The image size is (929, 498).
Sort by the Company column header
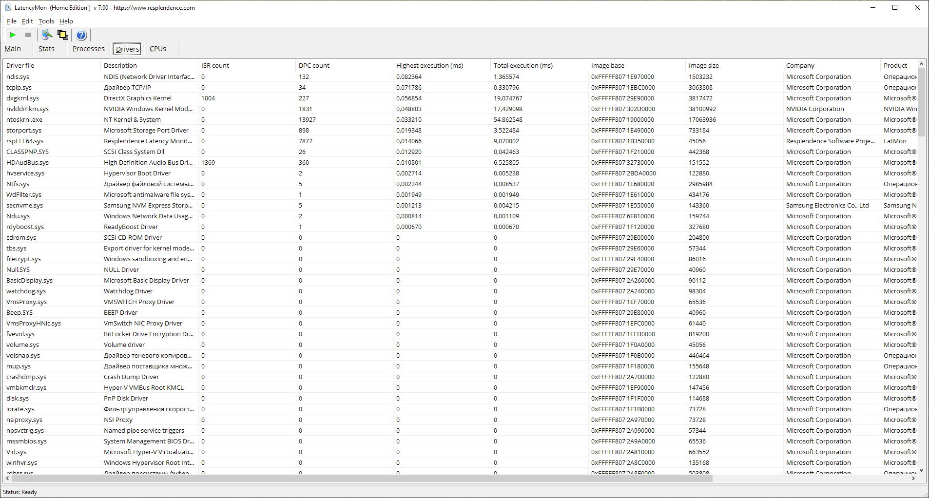pyautogui.click(x=832, y=65)
